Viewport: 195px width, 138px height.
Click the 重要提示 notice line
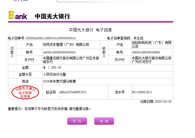point(49,109)
